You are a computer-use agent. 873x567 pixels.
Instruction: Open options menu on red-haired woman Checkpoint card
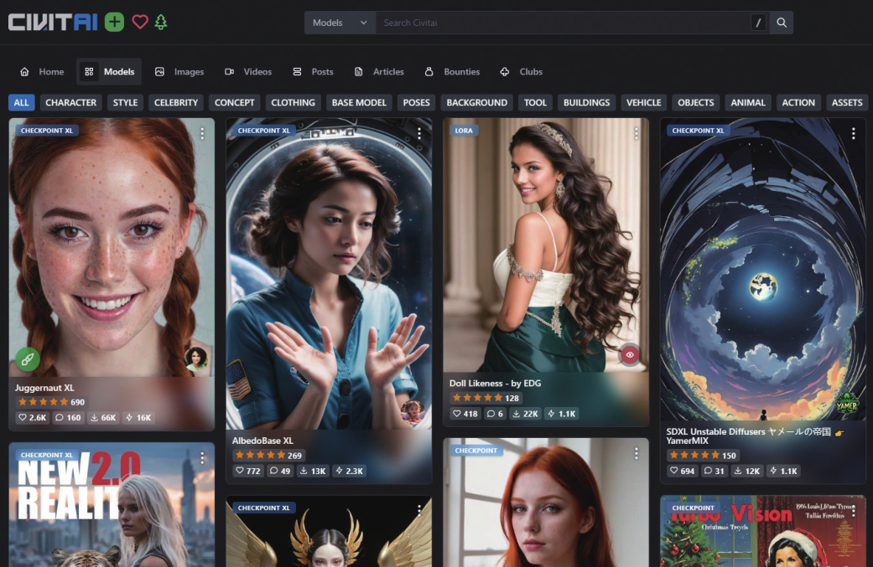pyautogui.click(x=637, y=454)
